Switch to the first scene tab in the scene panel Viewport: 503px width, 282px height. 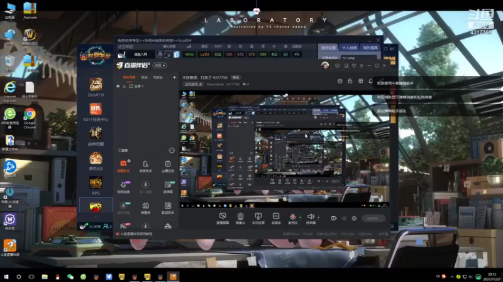pyautogui.click(x=129, y=77)
